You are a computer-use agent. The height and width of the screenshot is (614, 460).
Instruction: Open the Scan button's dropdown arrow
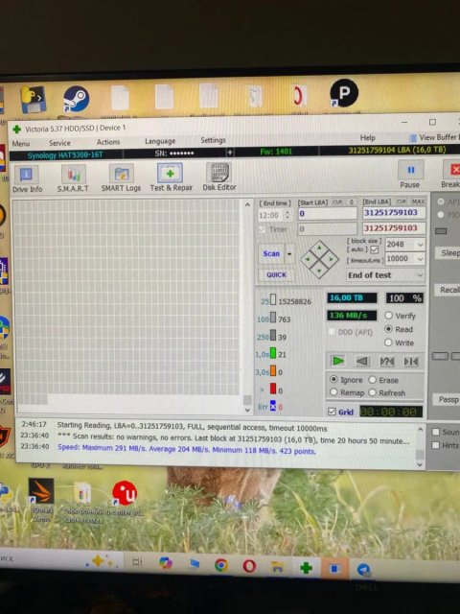point(289,253)
